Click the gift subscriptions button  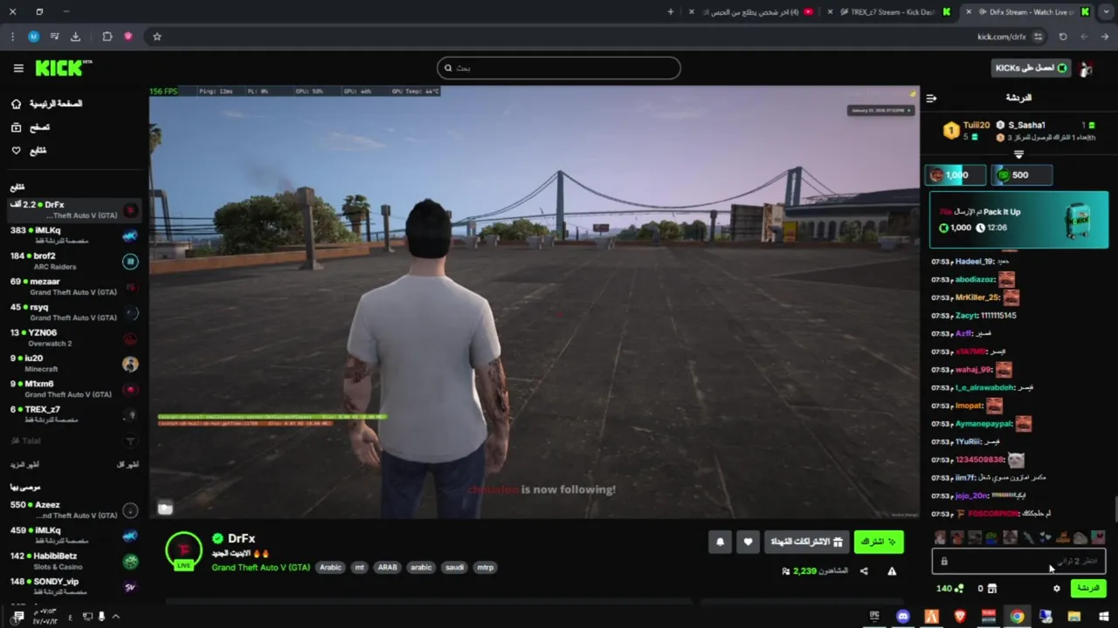click(806, 542)
